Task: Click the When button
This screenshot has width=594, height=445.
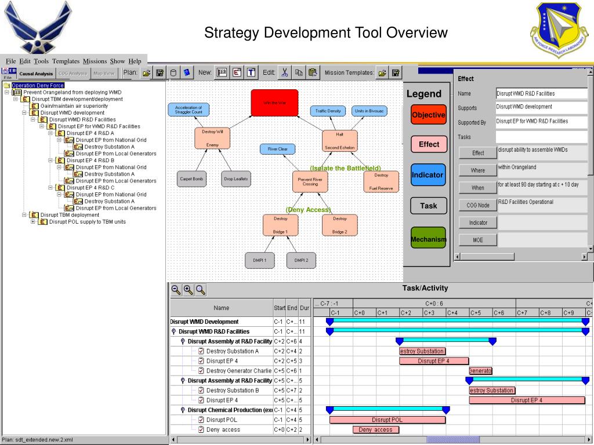Action: 478,188
